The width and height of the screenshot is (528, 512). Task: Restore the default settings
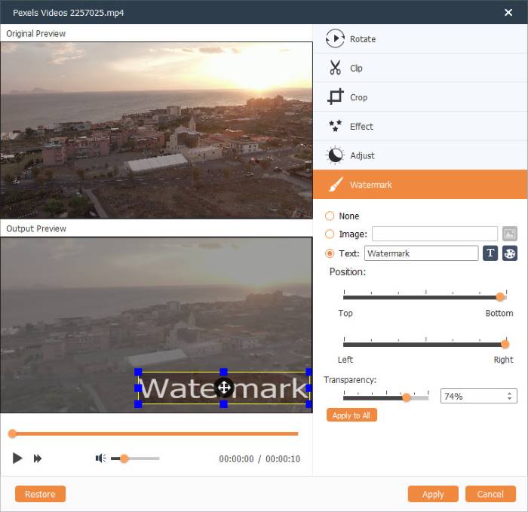pyautogui.click(x=40, y=494)
